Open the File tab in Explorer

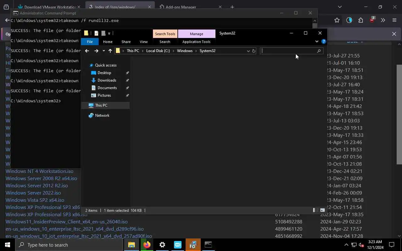(90, 42)
